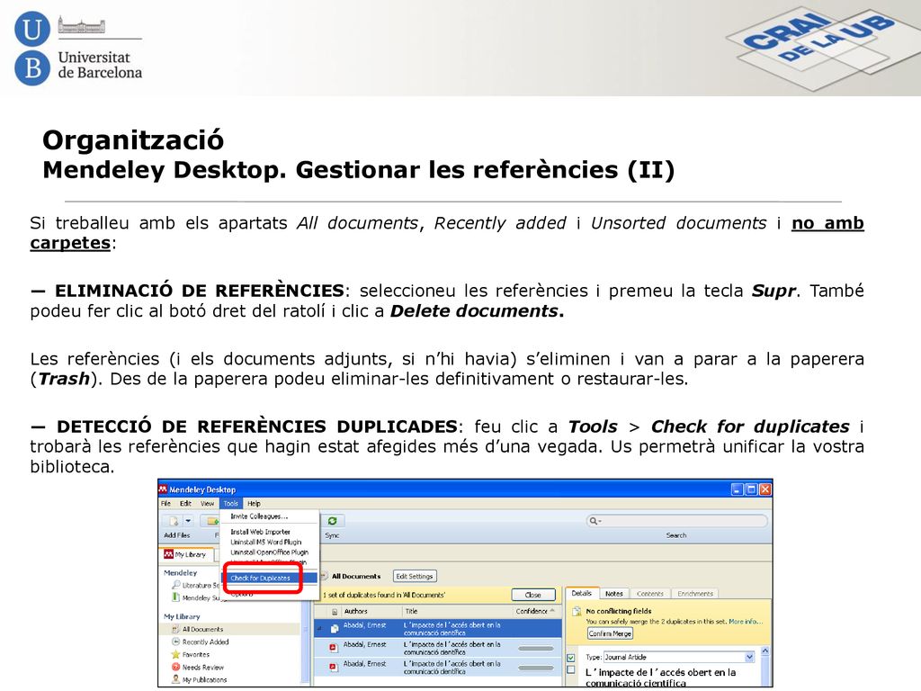Click the Literature Search magnifier icon
Screen dimensions: 921x691
[175, 585]
